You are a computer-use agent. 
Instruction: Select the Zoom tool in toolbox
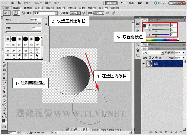tap(4, 113)
